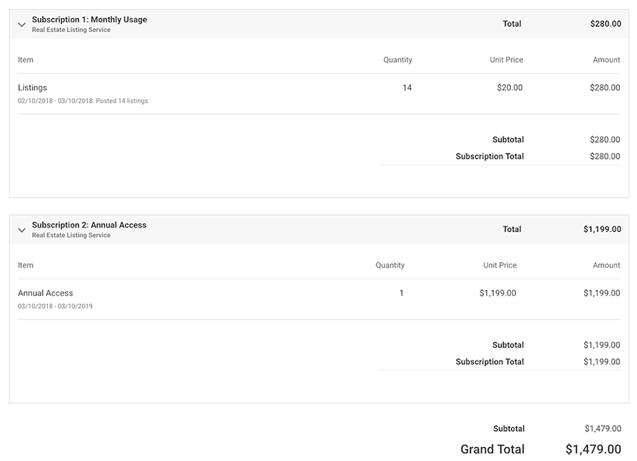Click the Grand Total label
This screenshot has height=461, width=637.
[492, 450]
